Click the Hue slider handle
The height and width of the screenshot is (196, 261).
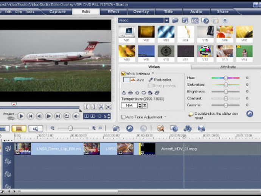coord(226,78)
